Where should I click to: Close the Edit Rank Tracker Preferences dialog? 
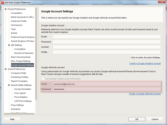tap(162, 2)
